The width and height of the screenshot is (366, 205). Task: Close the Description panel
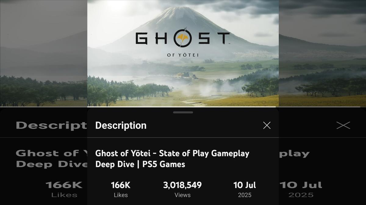pyautogui.click(x=267, y=125)
